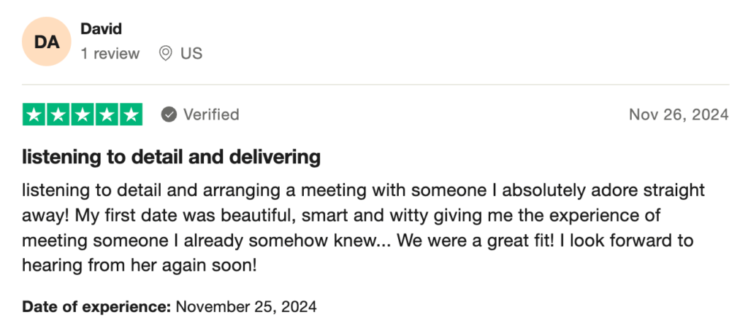Click the divider line below the reviewer info
The image size is (748, 326).
click(x=375, y=85)
